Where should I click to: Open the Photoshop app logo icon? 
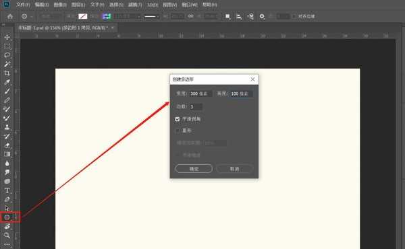(x=7, y=4)
